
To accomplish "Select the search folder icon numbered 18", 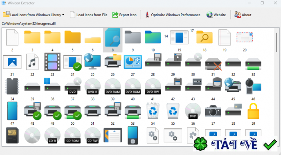I will click(x=204, y=37).
